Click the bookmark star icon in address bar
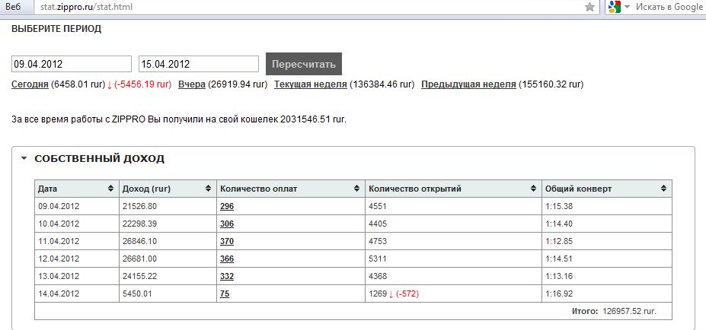706x330 pixels. coord(589,7)
